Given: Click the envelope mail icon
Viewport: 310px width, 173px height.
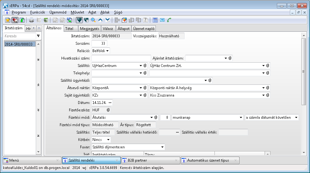Looking at the screenshot, I should [162, 20].
